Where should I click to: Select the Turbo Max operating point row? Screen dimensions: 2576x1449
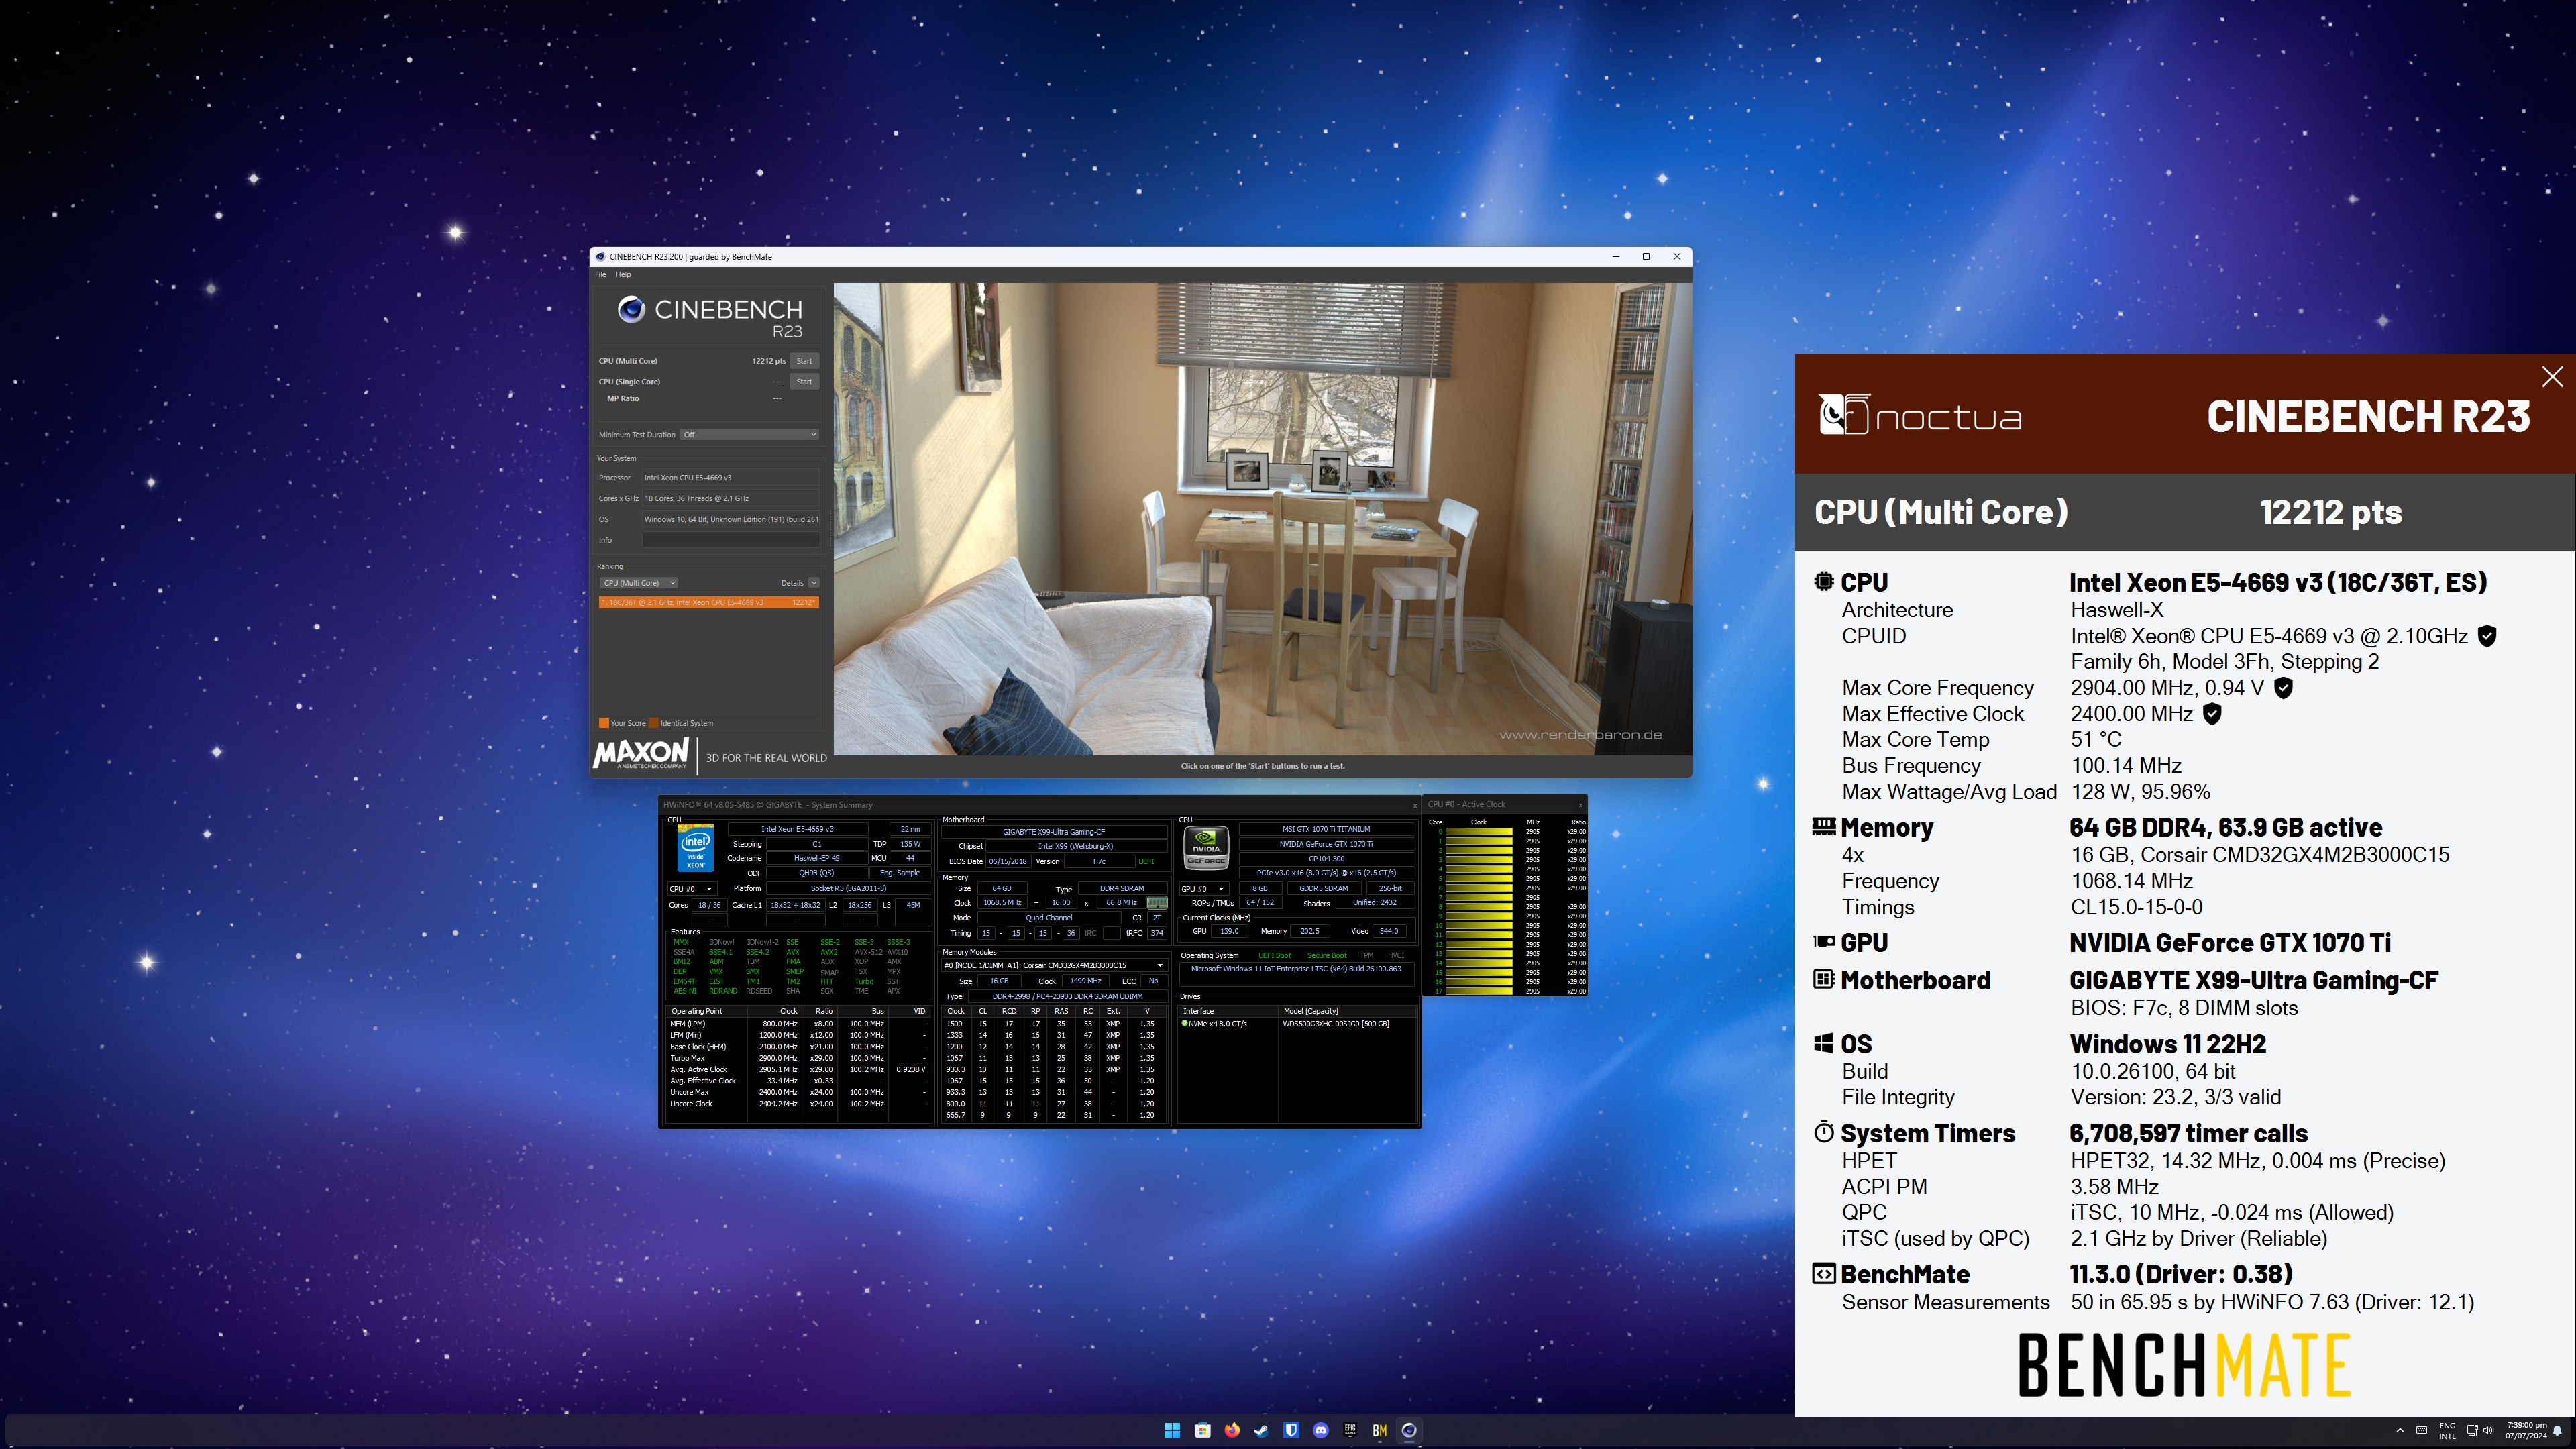click(799, 1058)
